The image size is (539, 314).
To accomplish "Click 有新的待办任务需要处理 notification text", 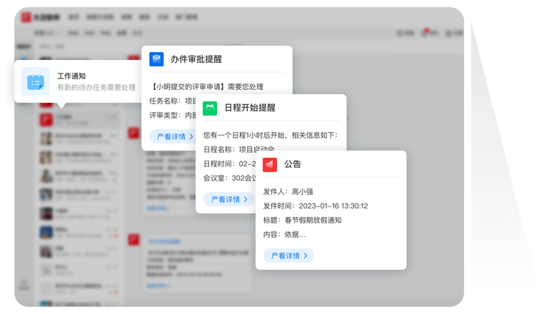I will (x=96, y=88).
